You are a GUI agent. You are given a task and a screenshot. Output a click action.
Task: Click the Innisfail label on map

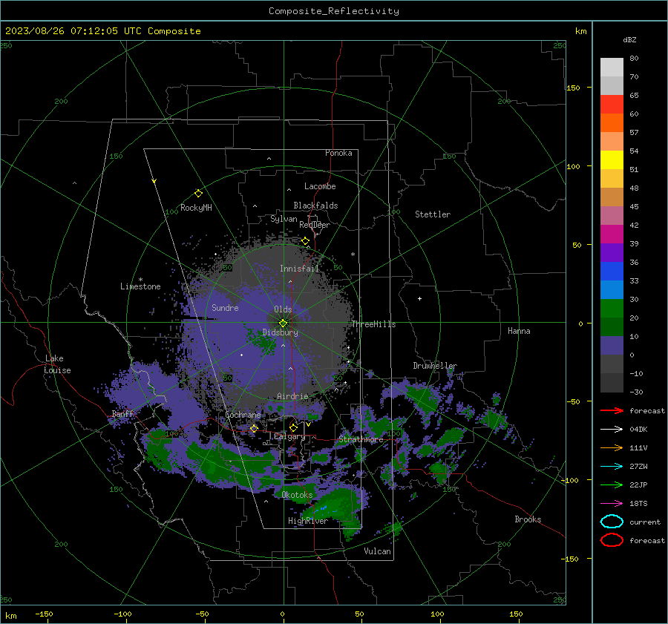299,269
